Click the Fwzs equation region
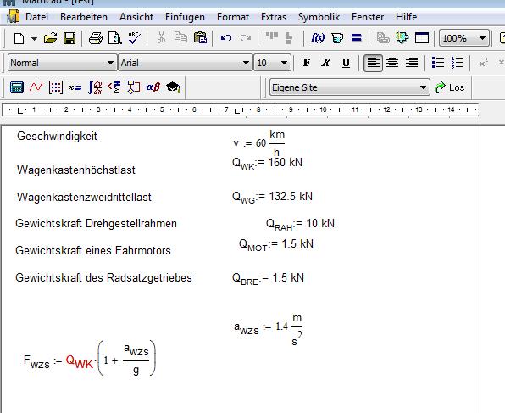505x413 pixels. pyautogui.click(x=90, y=359)
